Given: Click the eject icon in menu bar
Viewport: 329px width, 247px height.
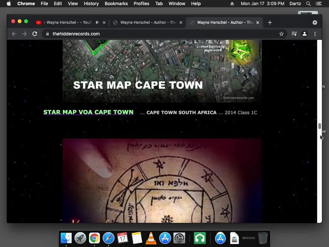Looking at the screenshot, I should (x=232, y=4).
